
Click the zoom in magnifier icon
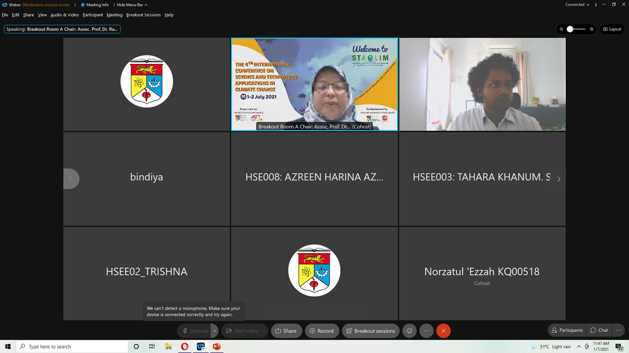tap(592, 29)
